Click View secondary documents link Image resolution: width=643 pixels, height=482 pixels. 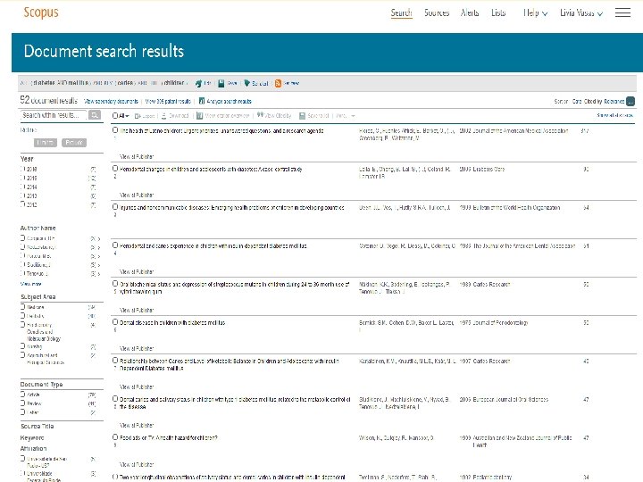click(x=111, y=101)
